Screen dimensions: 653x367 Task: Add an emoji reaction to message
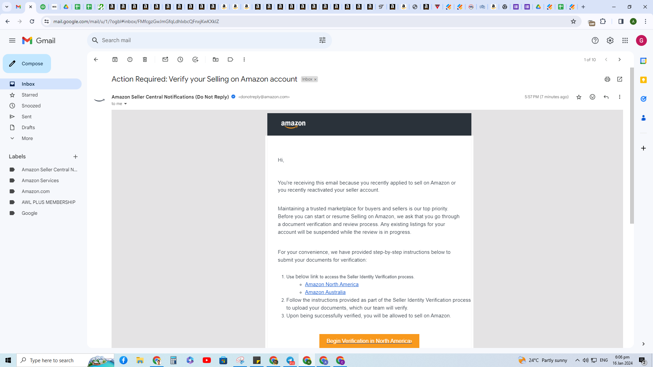tap(592, 97)
